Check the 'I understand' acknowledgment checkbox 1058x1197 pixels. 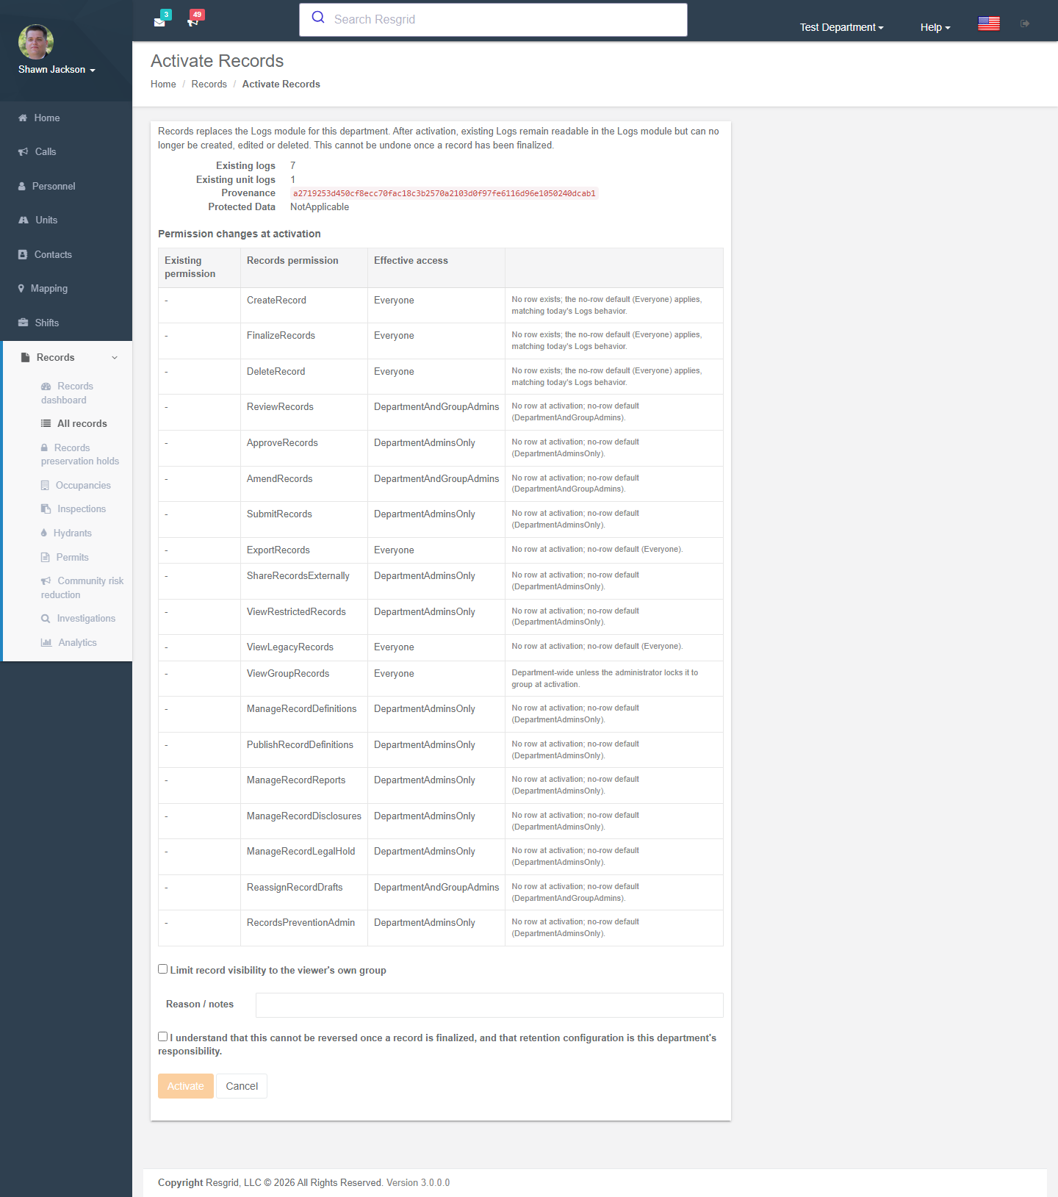(x=163, y=1037)
